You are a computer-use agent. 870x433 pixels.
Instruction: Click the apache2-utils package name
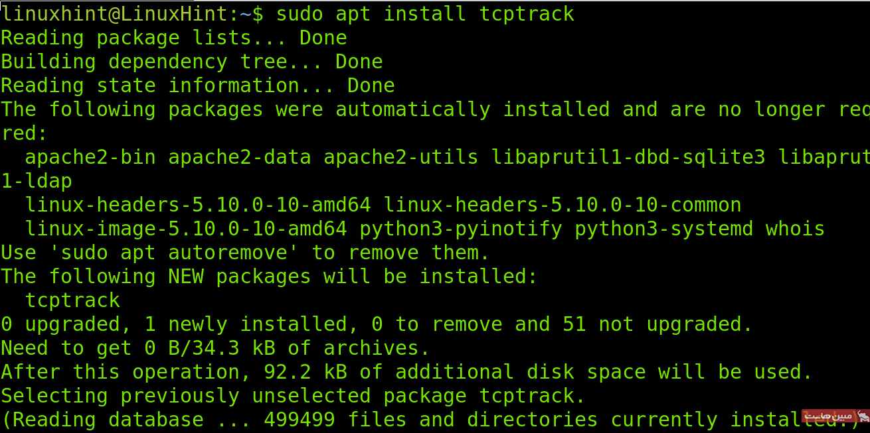click(x=401, y=156)
